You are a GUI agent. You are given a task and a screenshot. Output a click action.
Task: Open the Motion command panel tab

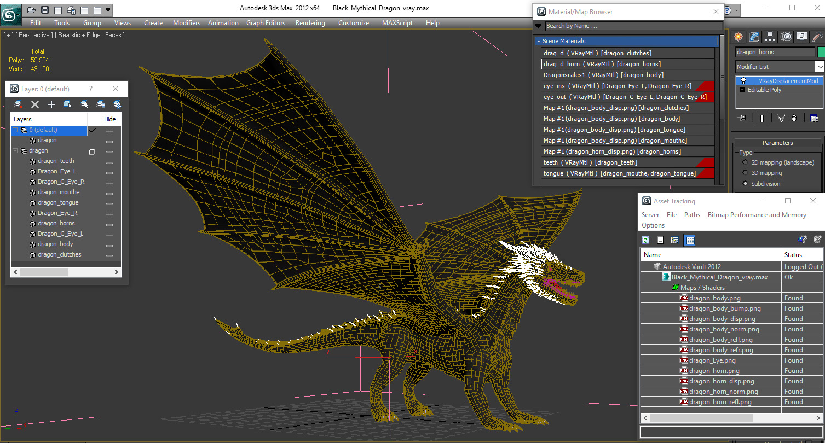point(786,37)
